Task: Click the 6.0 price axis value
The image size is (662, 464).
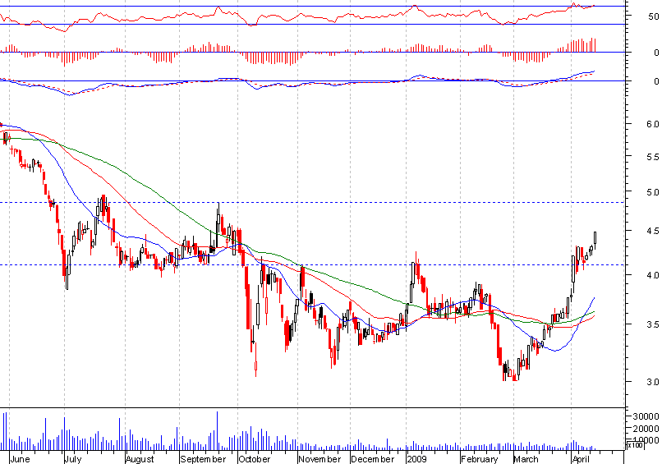Action: point(653,124)
